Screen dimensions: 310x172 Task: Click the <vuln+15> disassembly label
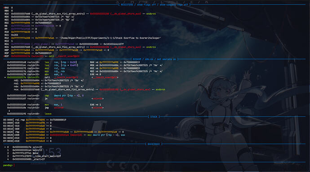tap(33, 62)
